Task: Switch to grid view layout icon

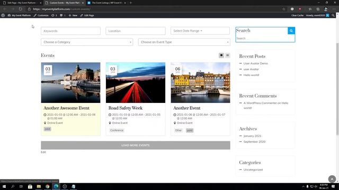Action: point(221,55)
